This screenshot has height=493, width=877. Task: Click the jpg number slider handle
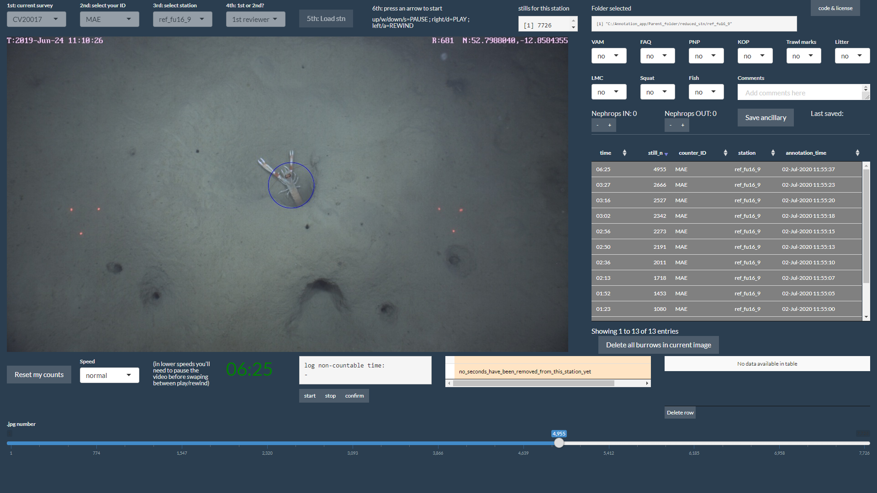(x=559, y=443)
